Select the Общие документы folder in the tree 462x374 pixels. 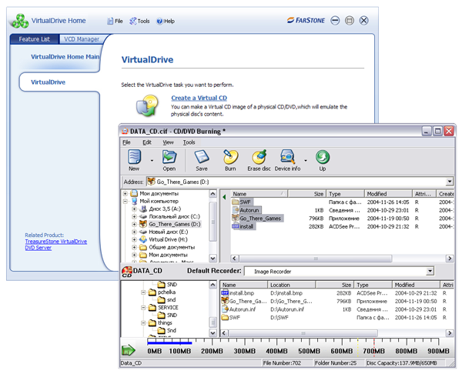[x=172, y=247]
